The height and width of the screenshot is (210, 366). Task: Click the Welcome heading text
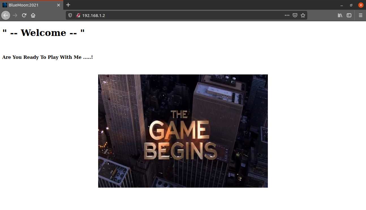[44, 33]
